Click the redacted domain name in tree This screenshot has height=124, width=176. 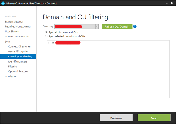click(x=68, y=43)
